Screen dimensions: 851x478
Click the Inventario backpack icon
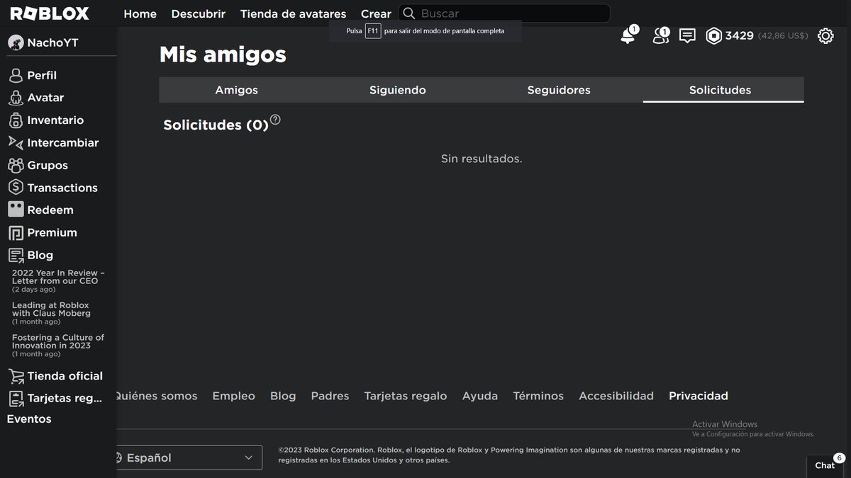tap(16, 120)
